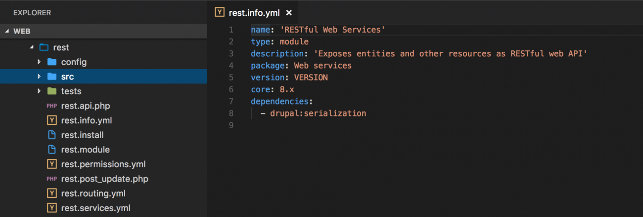Open rest.services.yml in the file tree
The height and width of the screenshot is (217, 643).
coord(95,208)
